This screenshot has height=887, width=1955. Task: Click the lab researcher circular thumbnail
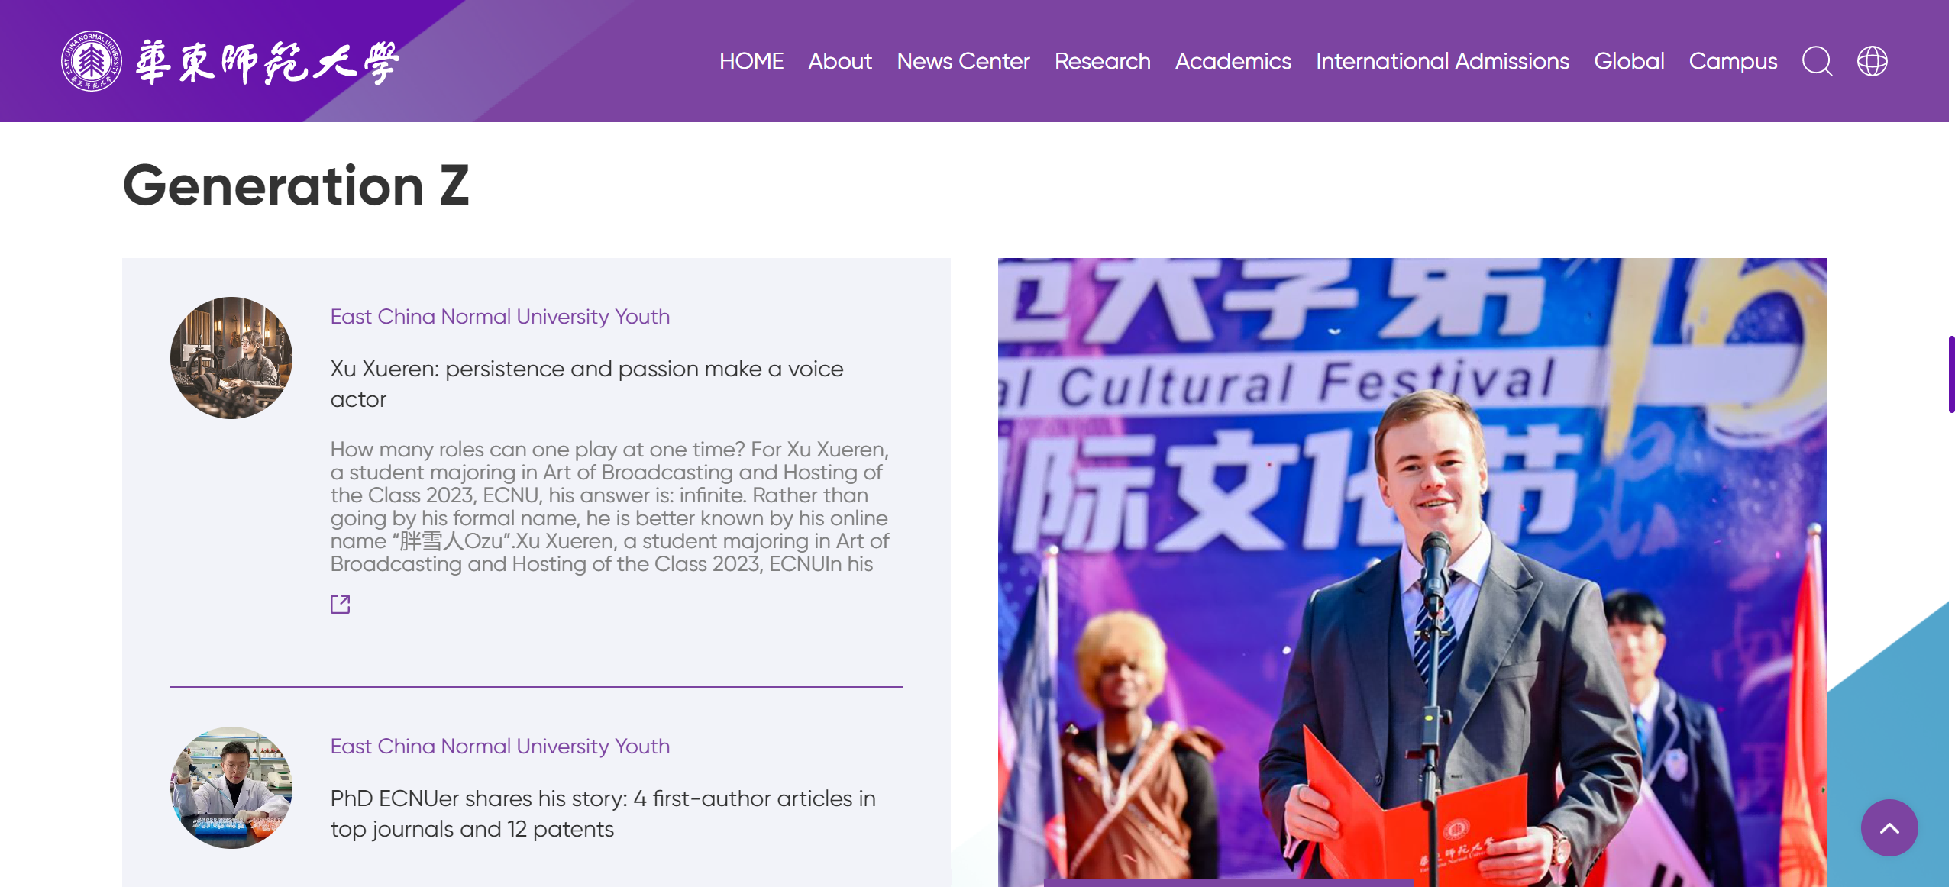click(231, 788)
